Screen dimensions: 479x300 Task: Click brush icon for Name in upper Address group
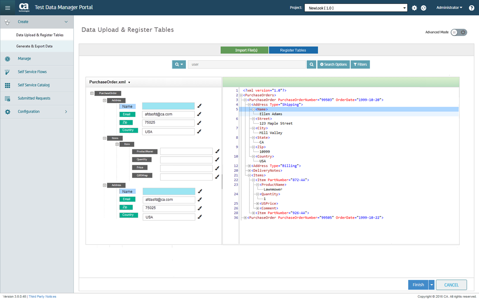point(199,106)
